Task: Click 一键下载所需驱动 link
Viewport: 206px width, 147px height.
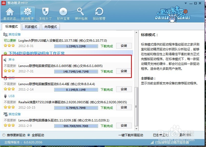Action: click(x=131, y=135)
